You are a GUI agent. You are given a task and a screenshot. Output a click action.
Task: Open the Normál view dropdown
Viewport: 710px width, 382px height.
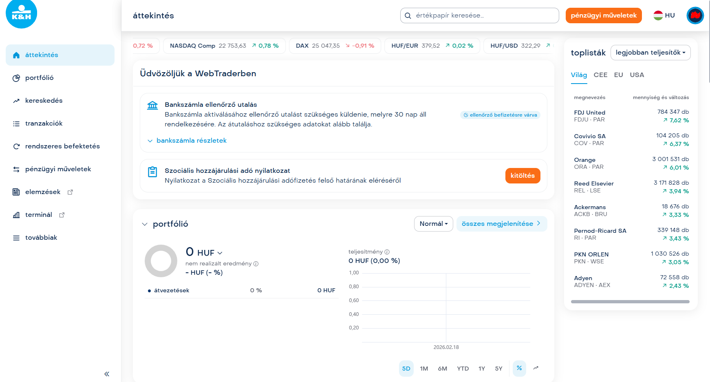(433, 224)
